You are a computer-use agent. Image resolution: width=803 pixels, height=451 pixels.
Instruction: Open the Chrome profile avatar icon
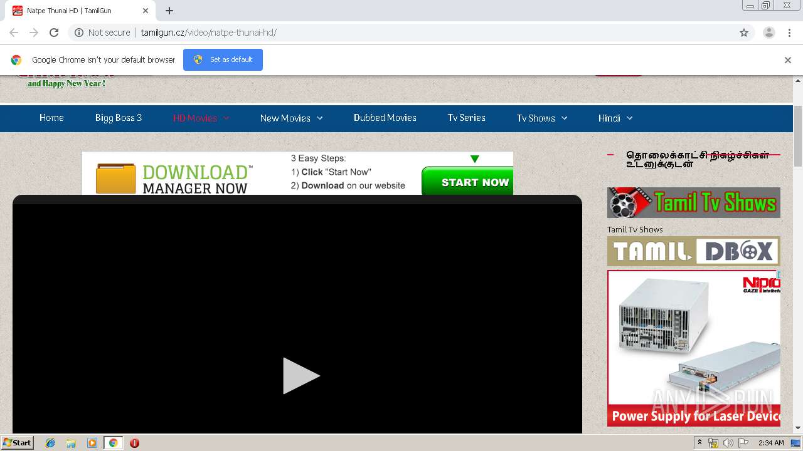click(768, 33)
